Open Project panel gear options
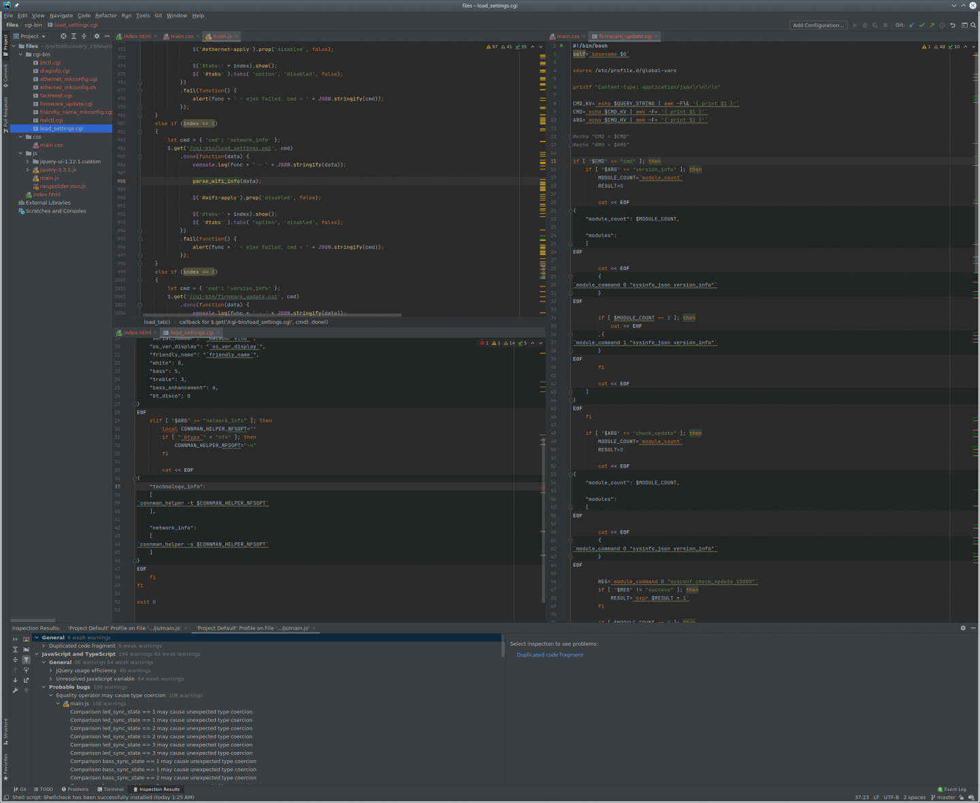The height and width of the screenshot is (803, 980). [x=97, y=36]
